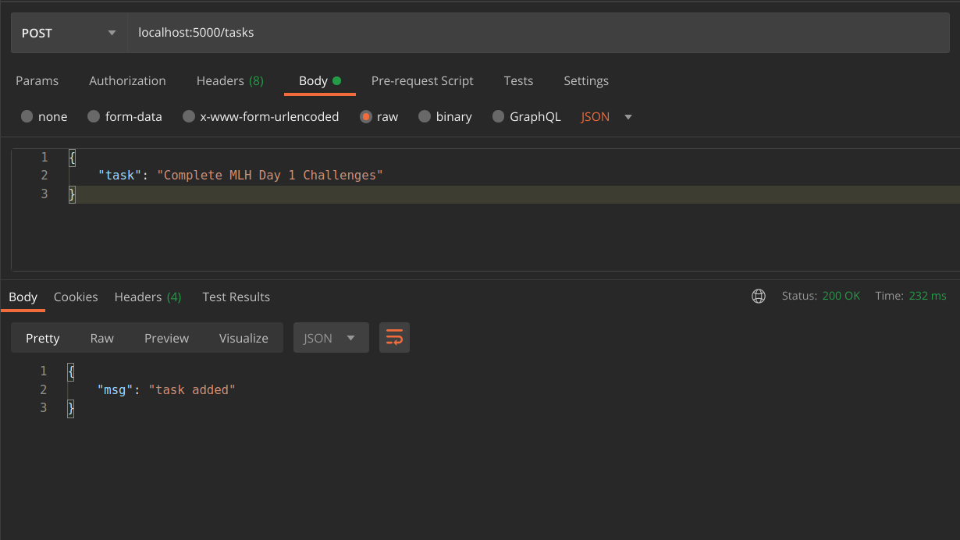Click the word wrap icon beside JSON dropdown
This screenshot has width=960, height=540.
[394, 337]
